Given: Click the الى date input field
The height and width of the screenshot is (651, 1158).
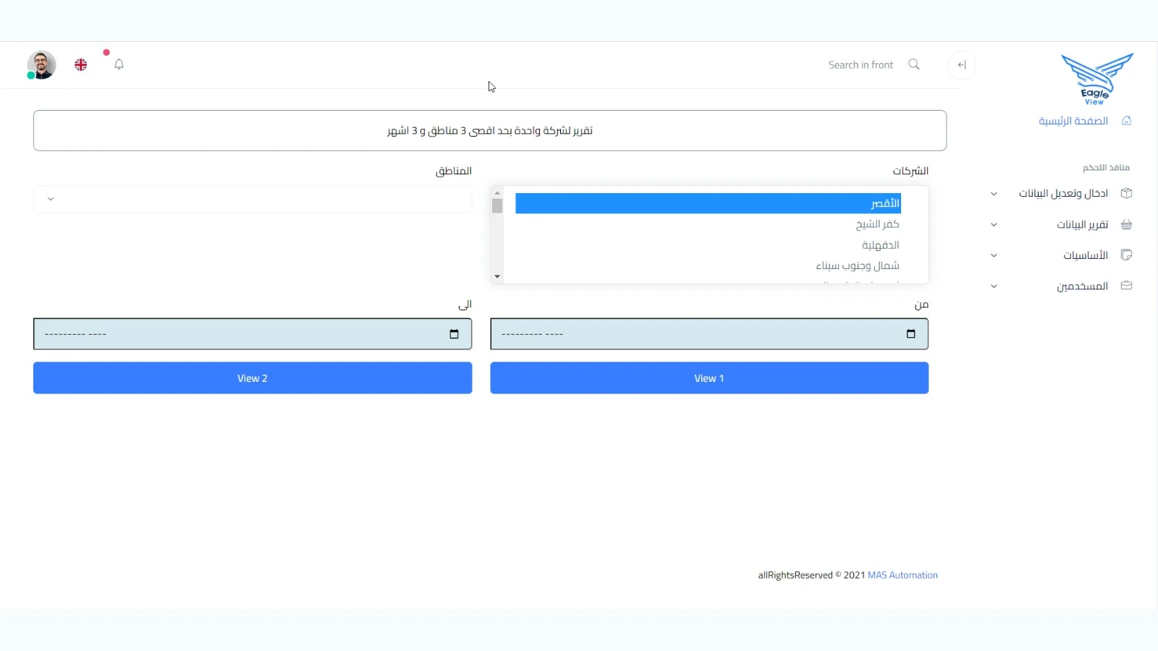Looking at the screenshot, I should pyautogui.click(x=253, y=334).
